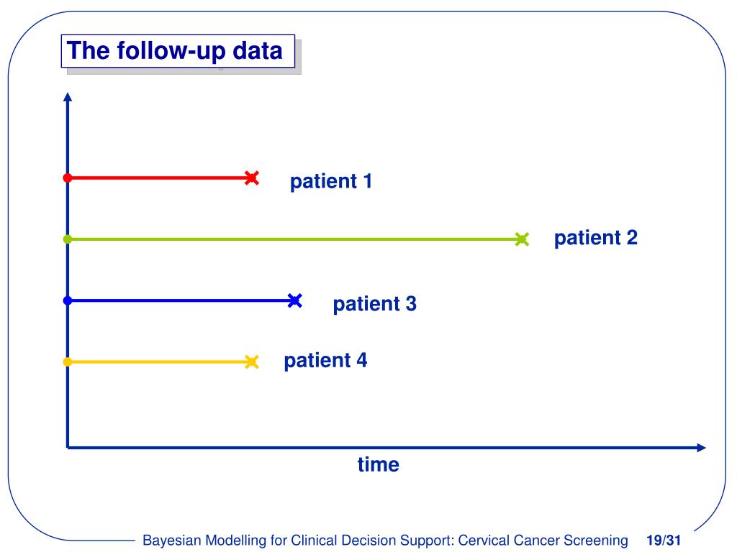This screenshot has height=552, width=737.
Task: Click the 'time' axis label
Action: tap(379, 465)
